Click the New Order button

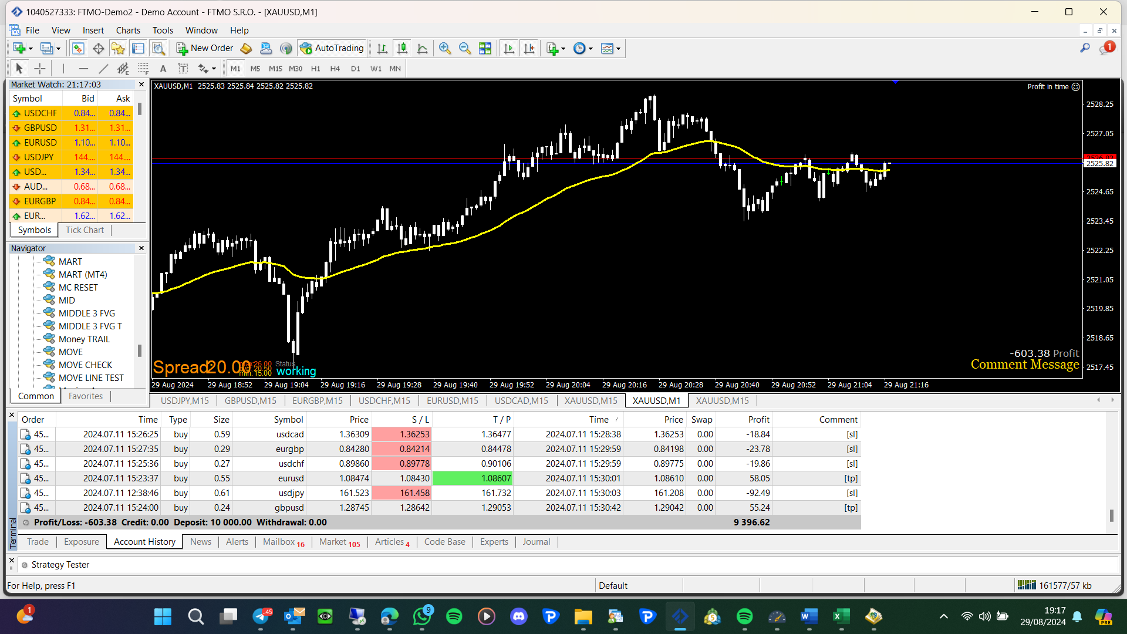tap(205, 48)
